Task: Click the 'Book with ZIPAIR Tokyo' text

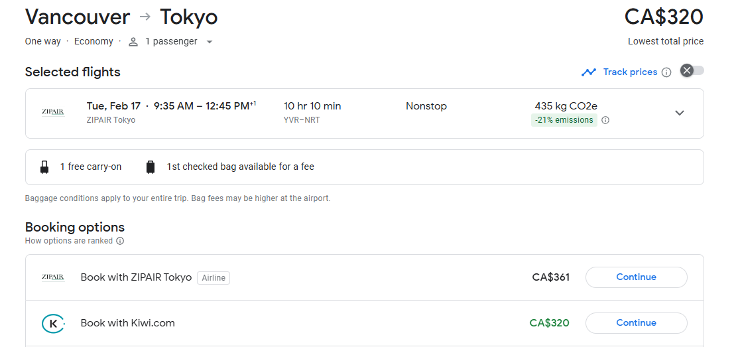Action: (x=136, y=277)
